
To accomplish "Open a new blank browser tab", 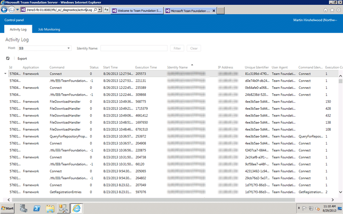I will coord(221,10).
